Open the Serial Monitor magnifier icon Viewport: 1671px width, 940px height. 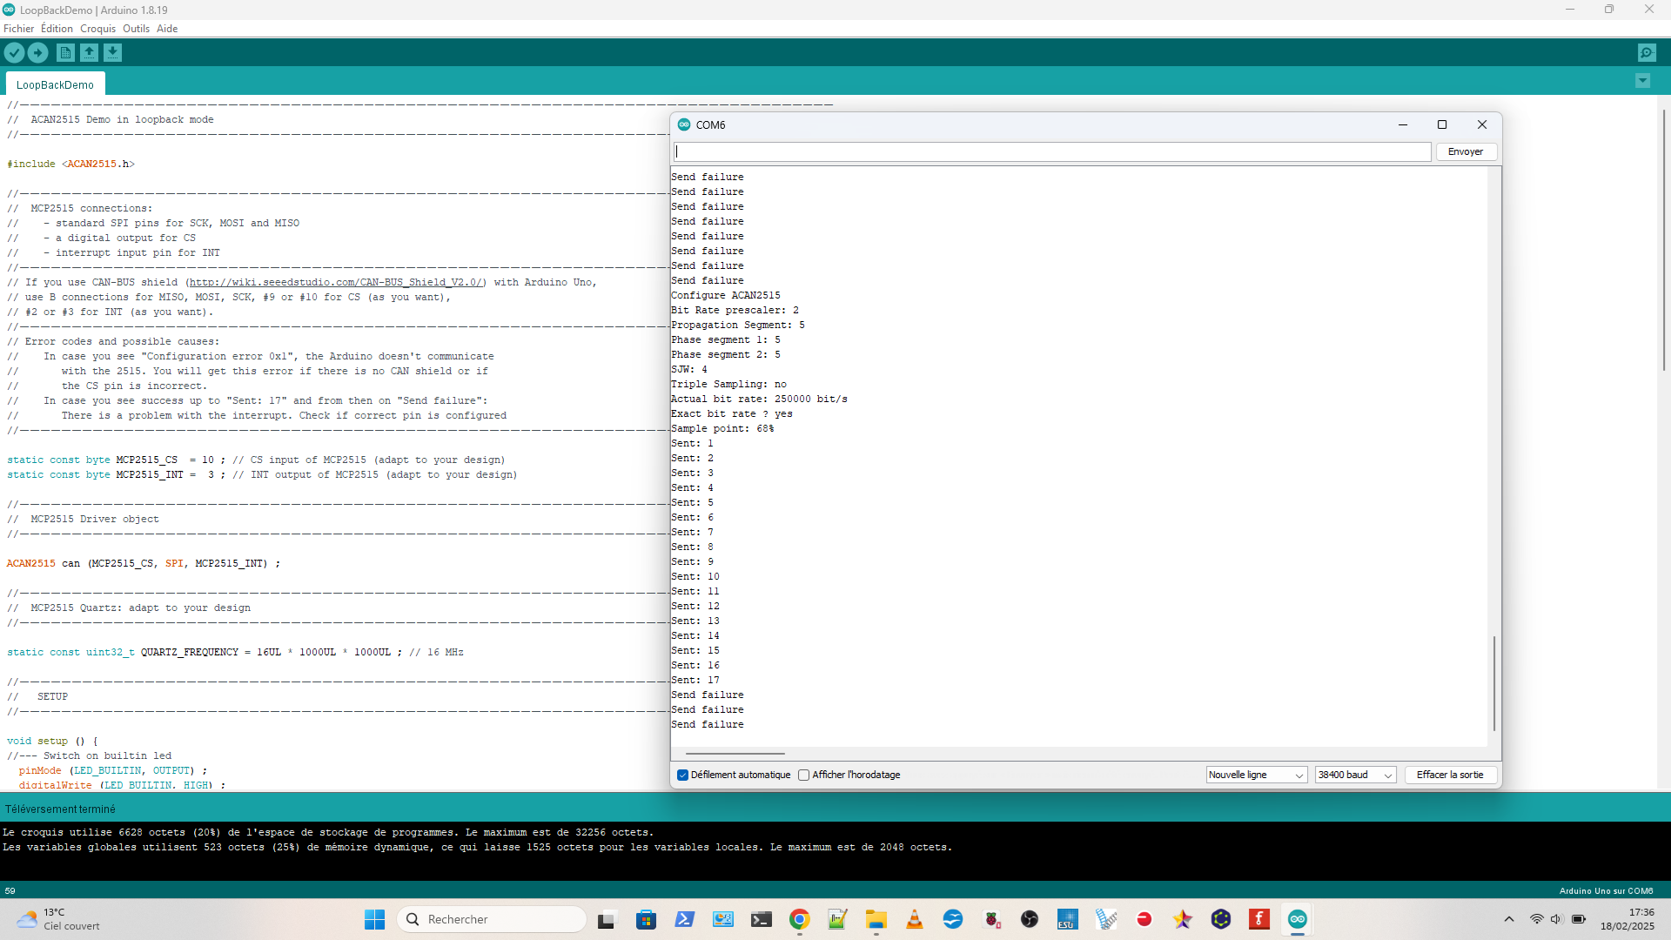point(1647,53)
